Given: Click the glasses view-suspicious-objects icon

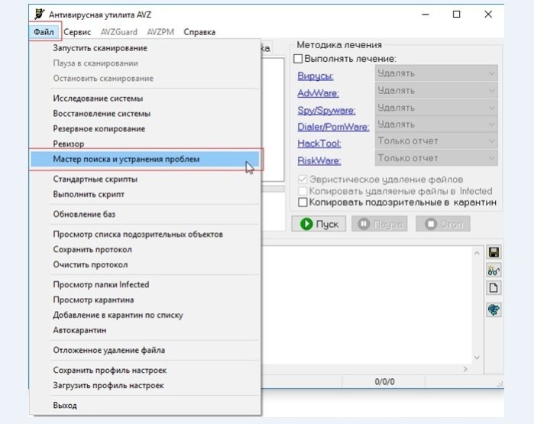Looking at the screenshot, I should [x=494, y=270].
